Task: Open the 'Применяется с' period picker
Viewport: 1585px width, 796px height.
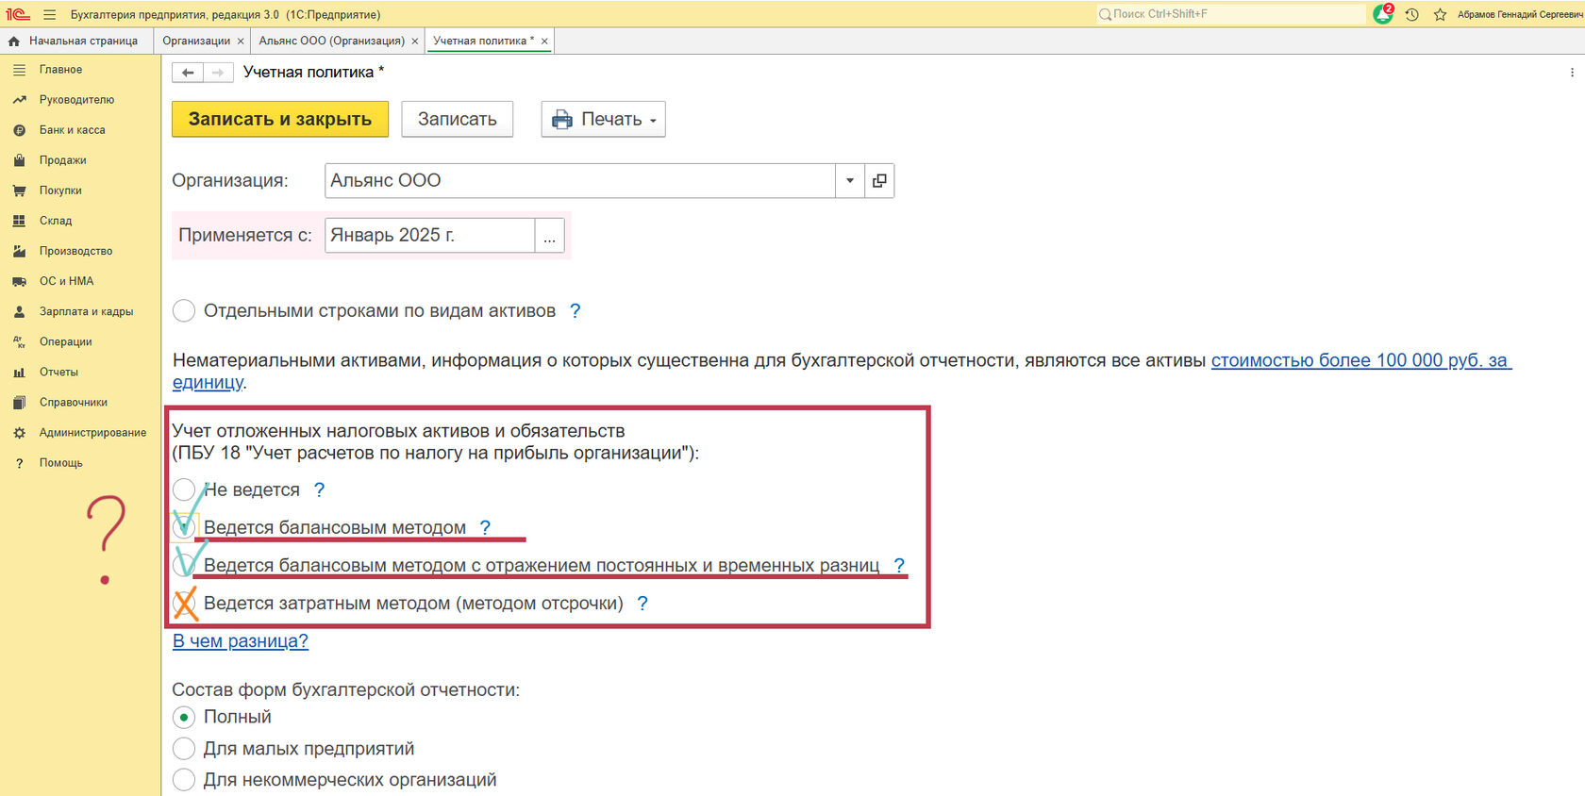Action: tap(549, 236)
